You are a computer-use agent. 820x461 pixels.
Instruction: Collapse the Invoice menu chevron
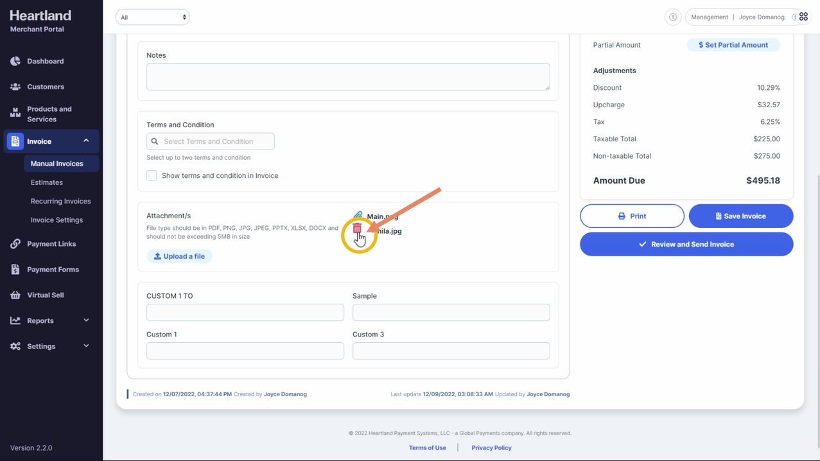(86, 141)
